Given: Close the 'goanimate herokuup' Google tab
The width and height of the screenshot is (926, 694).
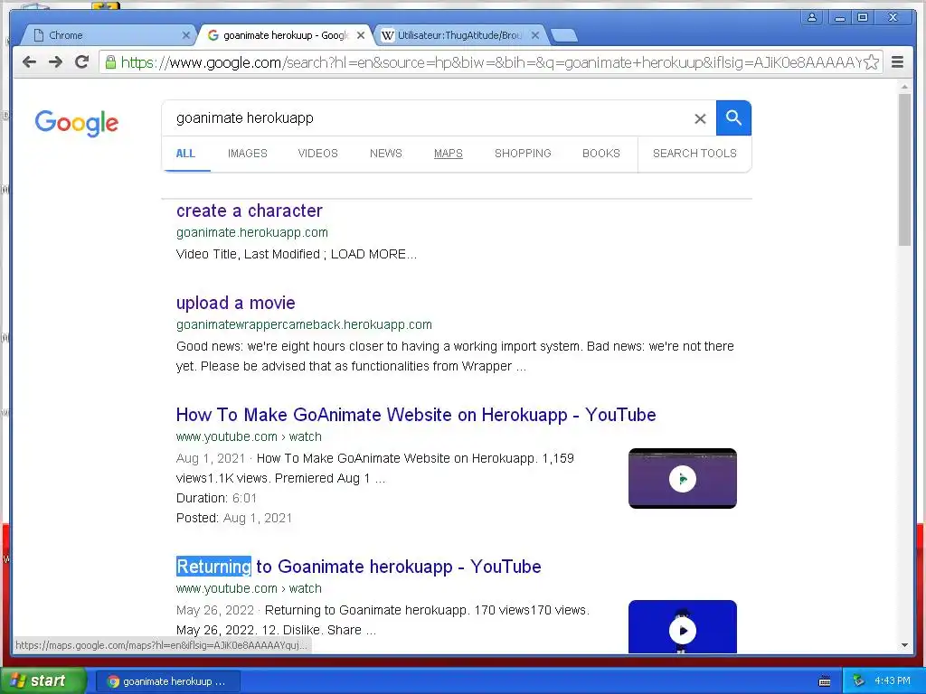Looking at the screenshot, I should click(x=360, y=35).
